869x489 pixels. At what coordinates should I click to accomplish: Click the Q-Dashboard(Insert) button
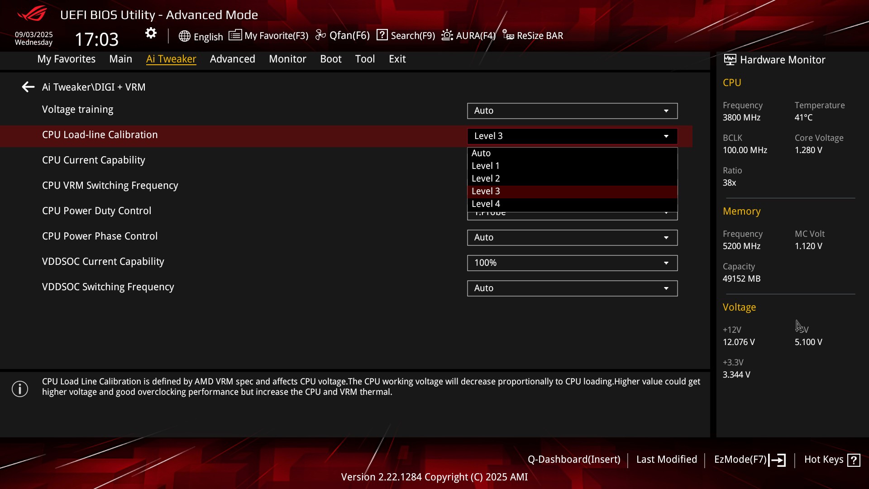tap(573, 460)
